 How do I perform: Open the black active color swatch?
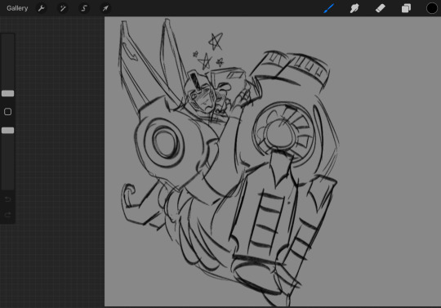click(432, 8)
